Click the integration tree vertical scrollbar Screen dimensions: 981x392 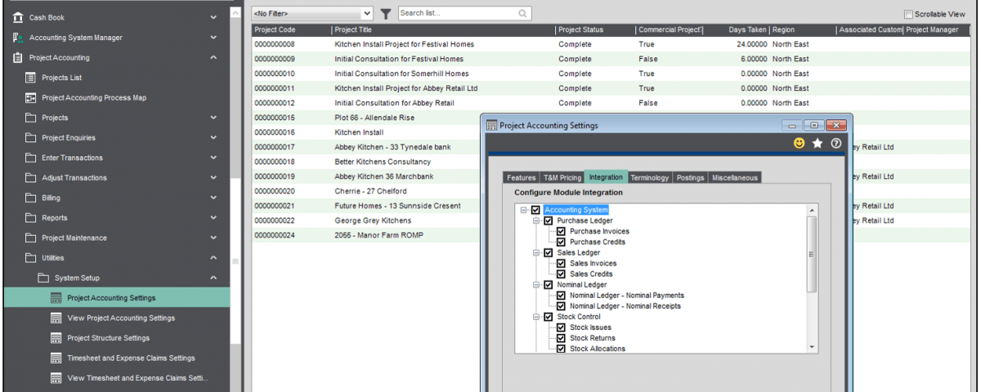click(x=812, y=278)
